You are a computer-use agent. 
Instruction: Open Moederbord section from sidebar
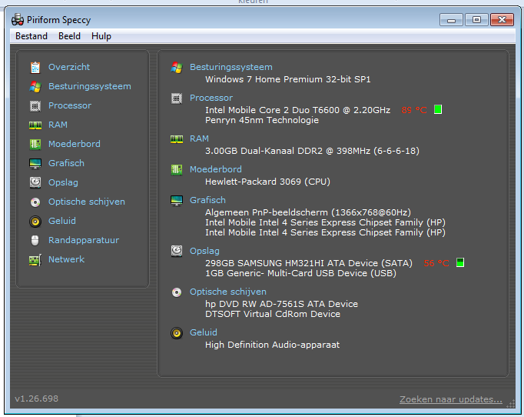tap(75, 144)
